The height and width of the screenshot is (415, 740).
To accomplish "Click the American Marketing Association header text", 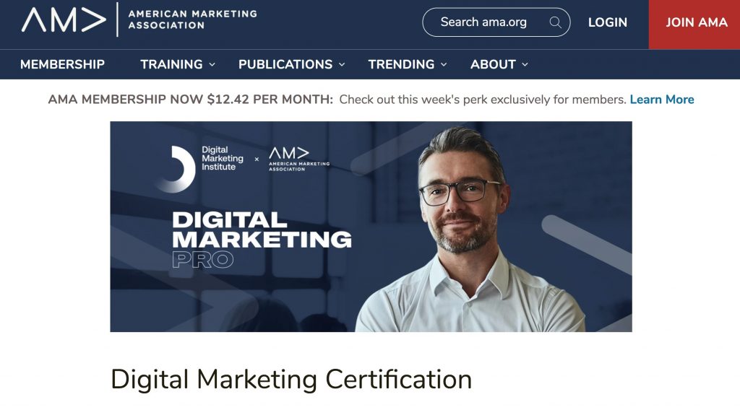I will pyautogui.click(x=192, y=19).
